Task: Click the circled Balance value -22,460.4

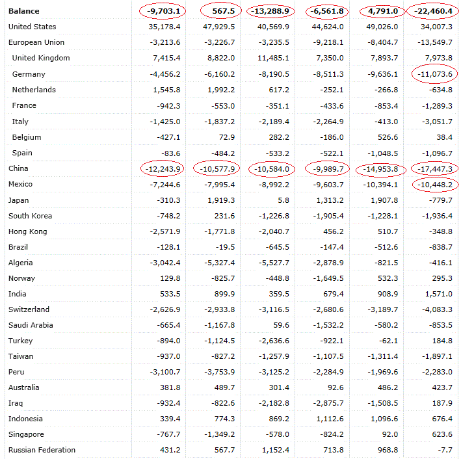Action: click(433, 11)
